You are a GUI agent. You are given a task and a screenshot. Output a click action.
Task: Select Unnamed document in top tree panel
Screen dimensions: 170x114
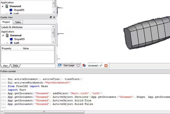[15, 6]
